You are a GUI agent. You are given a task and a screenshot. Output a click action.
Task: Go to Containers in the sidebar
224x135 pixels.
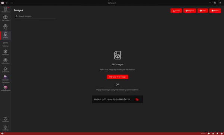(x=6, y=18)
